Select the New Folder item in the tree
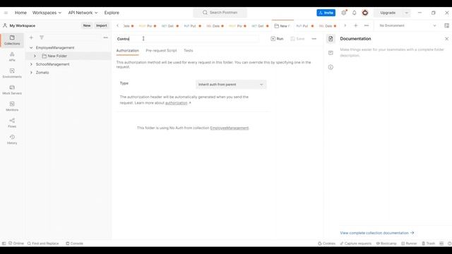This screenshot has height=254, width=452. tap(69, 56)
